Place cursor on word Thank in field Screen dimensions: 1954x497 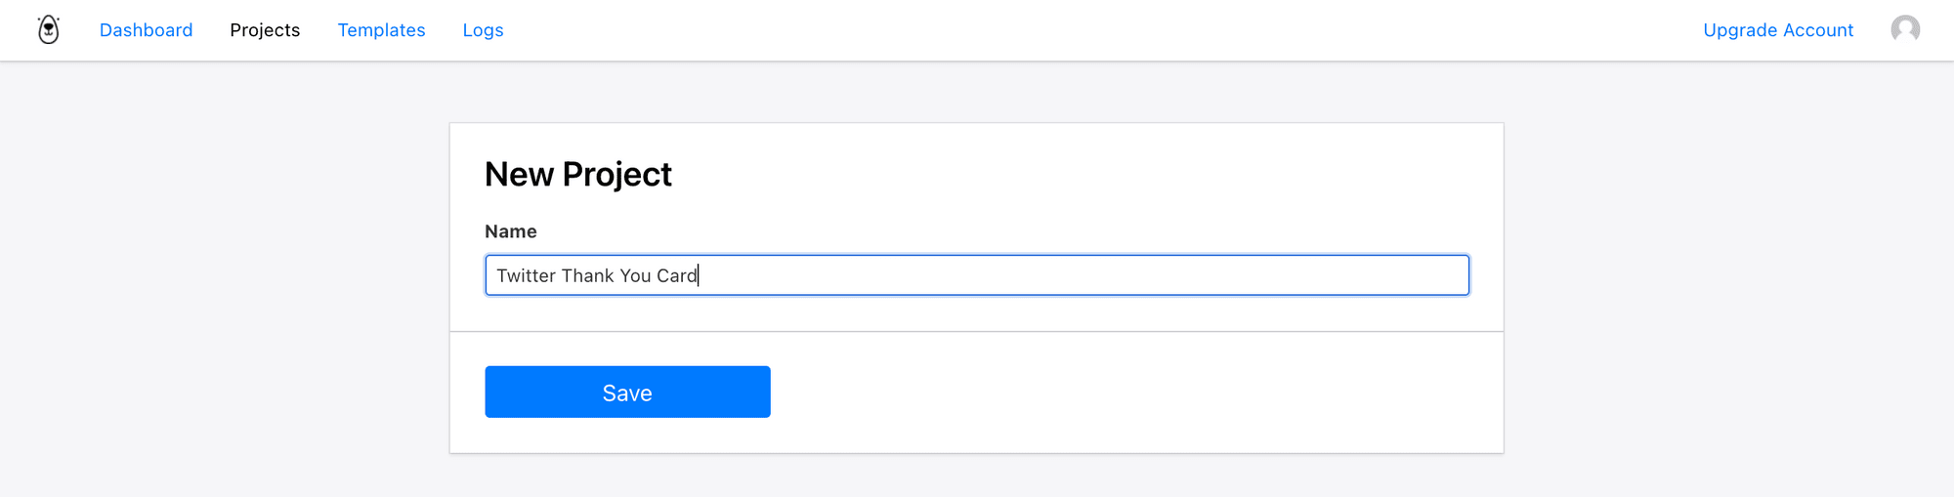tap(587, 275)
